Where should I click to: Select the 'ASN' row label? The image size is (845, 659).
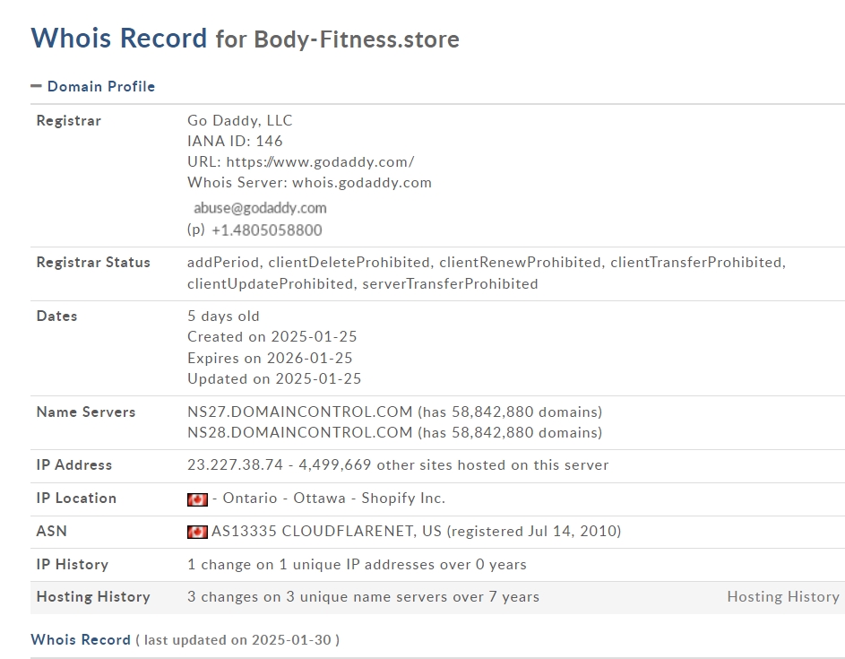[x=52, y=531]
